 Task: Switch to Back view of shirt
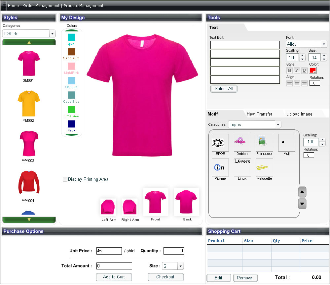point(186,202)
